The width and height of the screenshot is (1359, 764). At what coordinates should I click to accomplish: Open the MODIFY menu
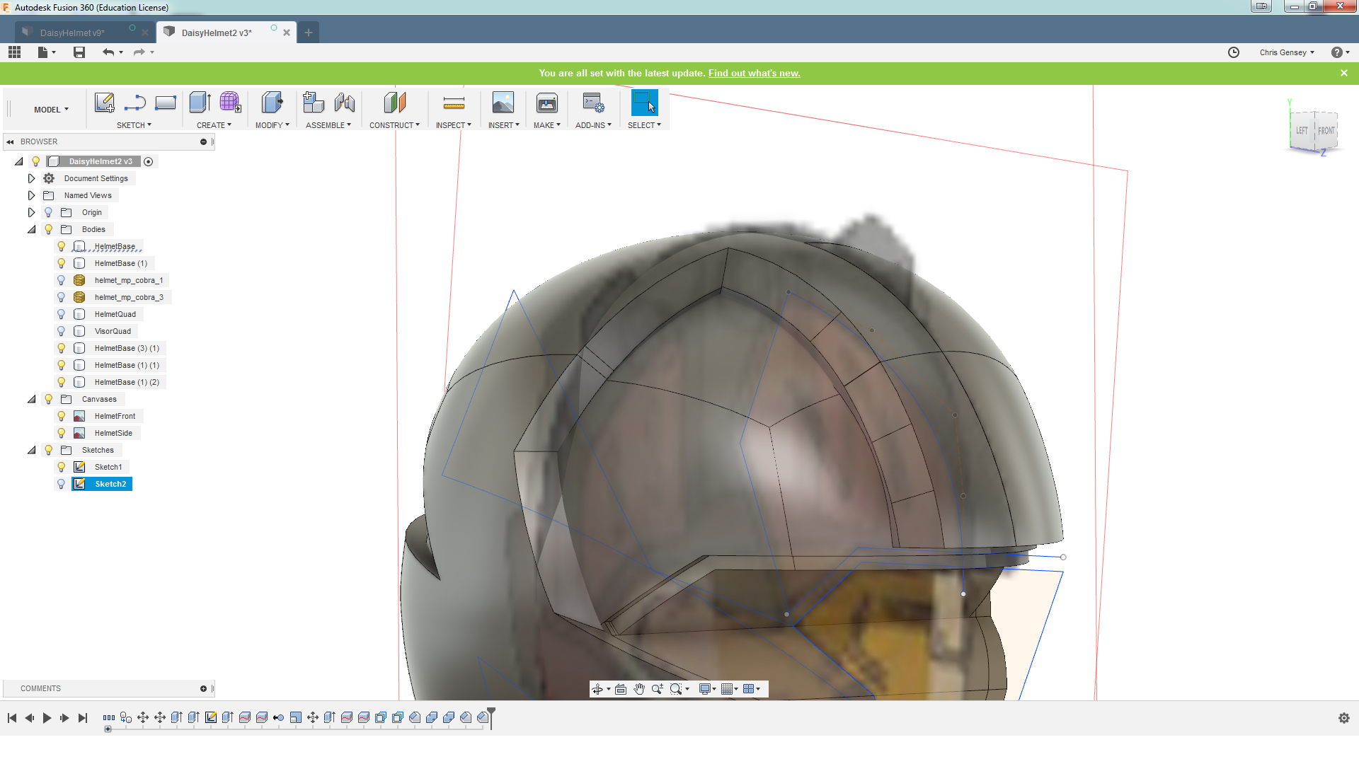click(272, 125)
